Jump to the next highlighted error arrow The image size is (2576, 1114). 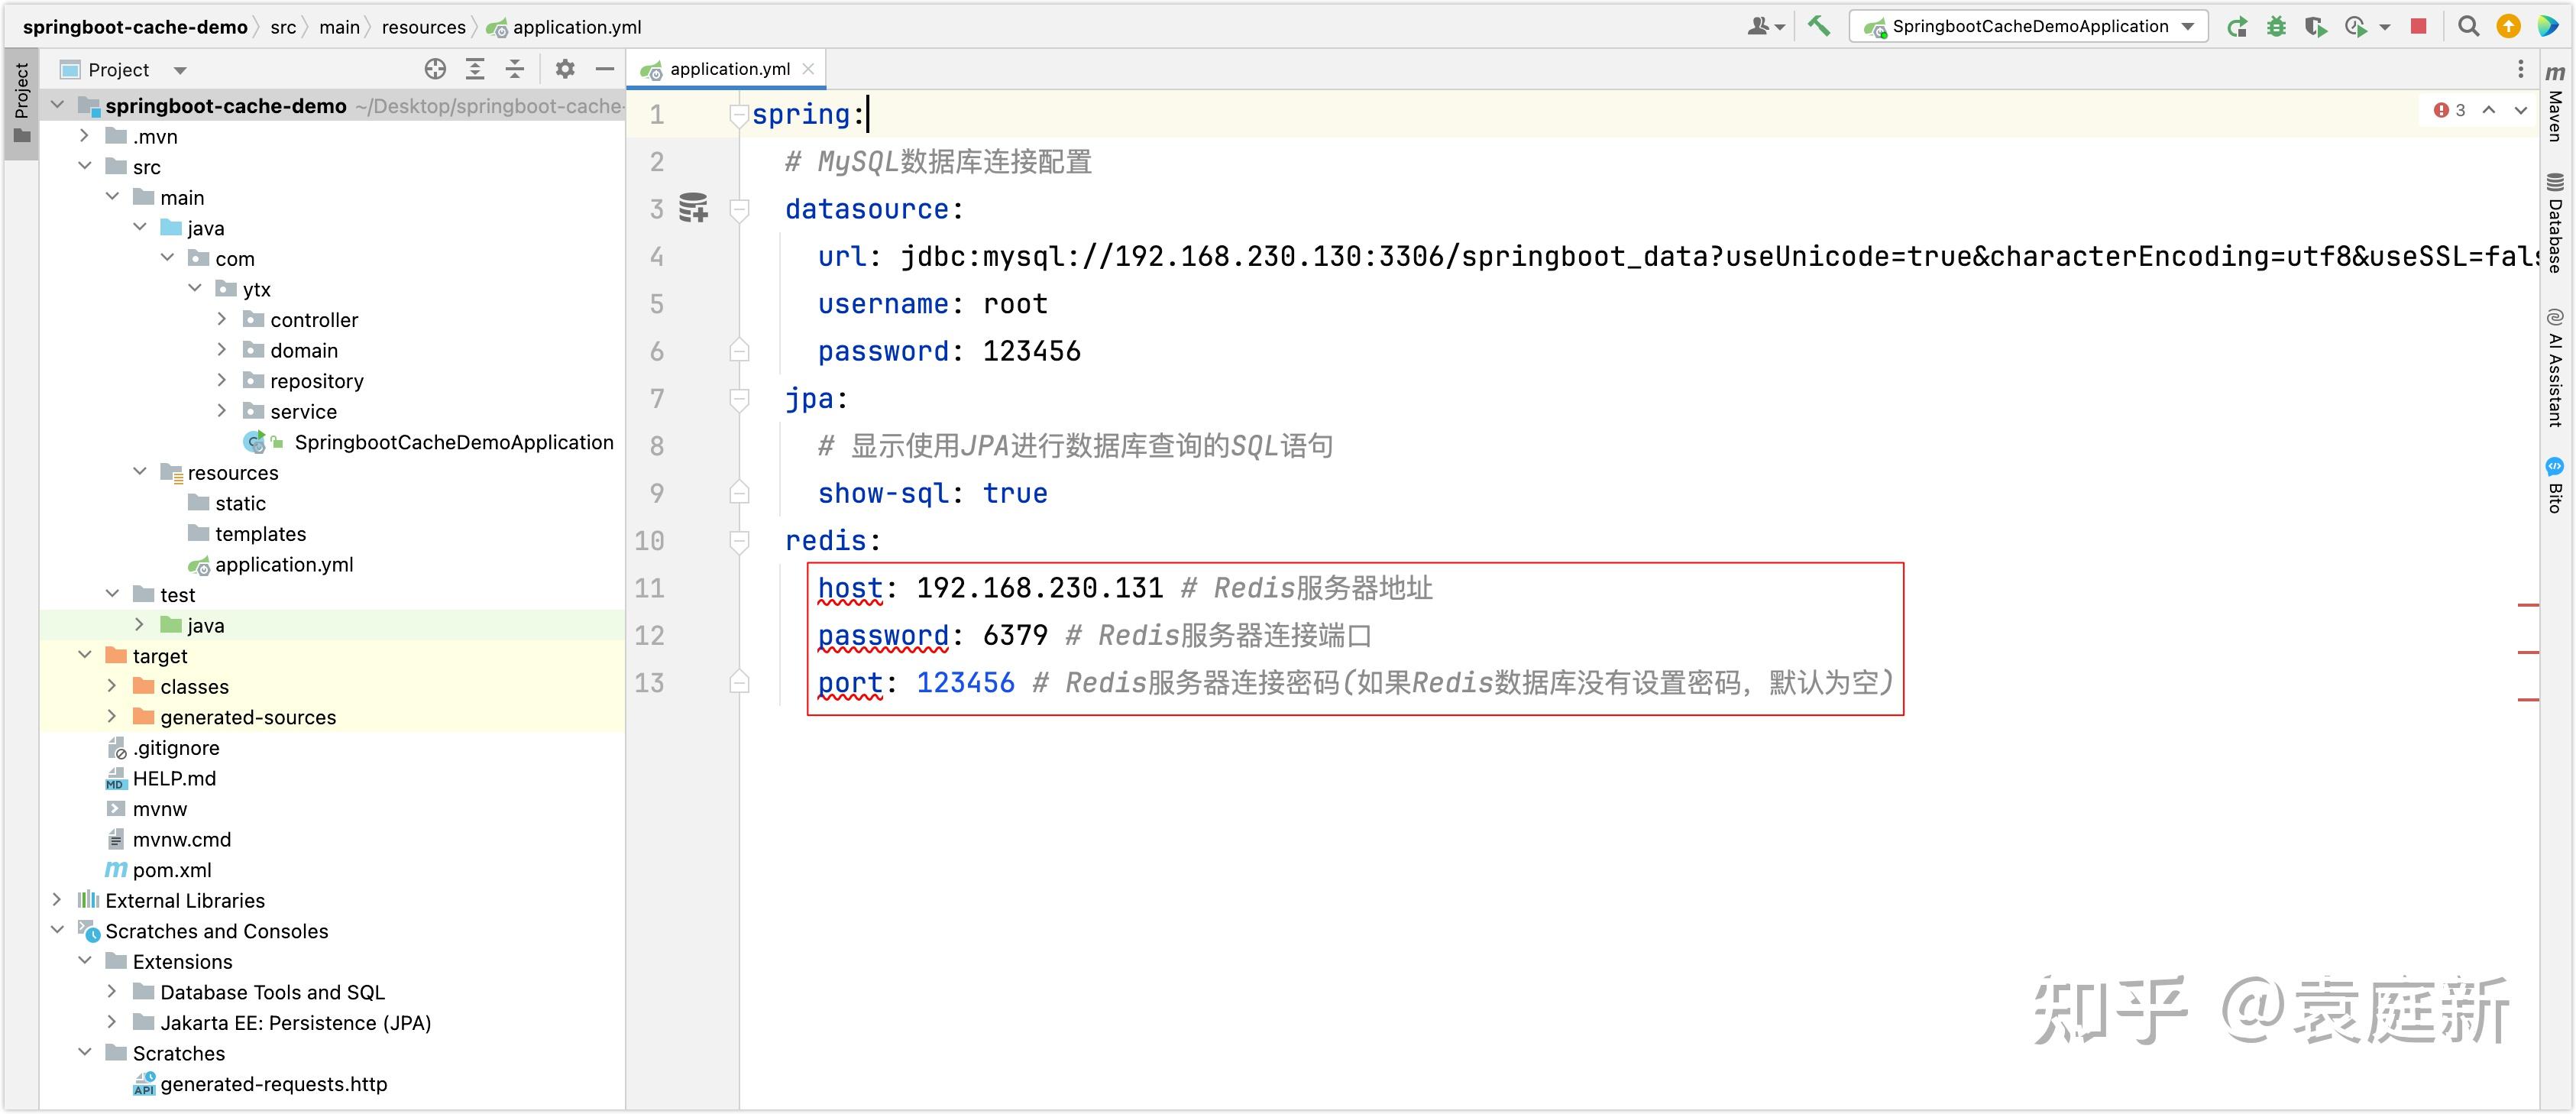click(x=2521, y=110)
